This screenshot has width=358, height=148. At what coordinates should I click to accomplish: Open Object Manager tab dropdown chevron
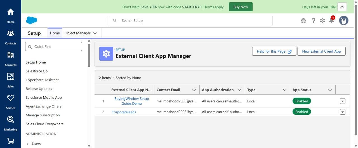[95, 33]
